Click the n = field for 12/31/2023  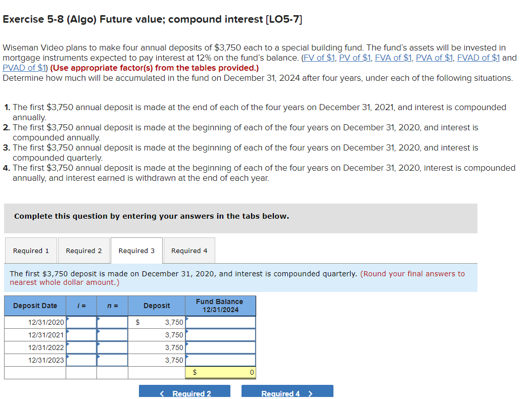[x=112, y=360]
